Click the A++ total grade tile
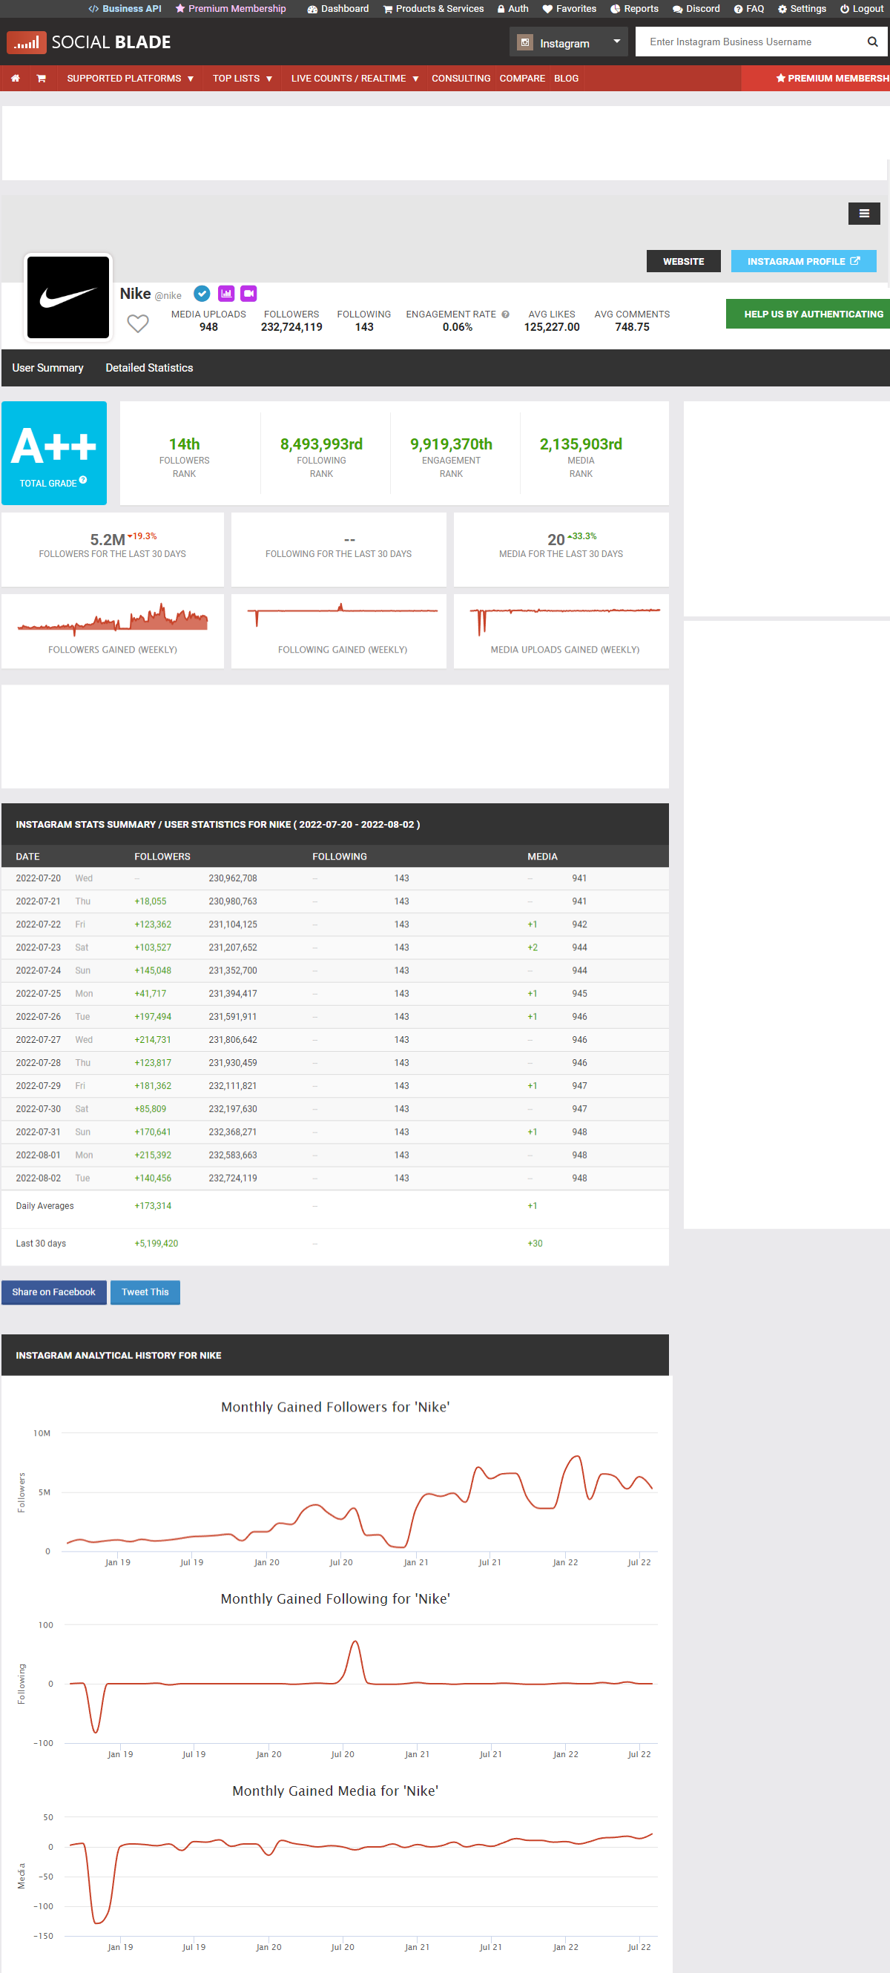This screenshot has width=890, height=1973. pyautogui.click(x=53, y=452)
